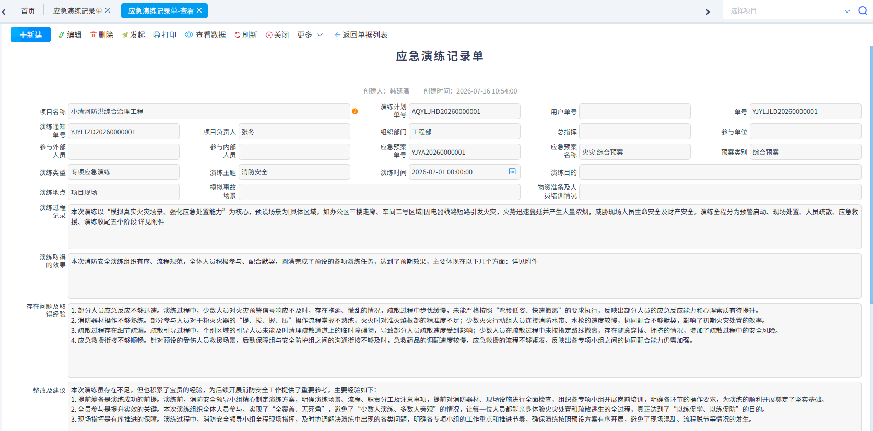This screenshot has height=431, width=873.
Task: Expand the 更多 more dropdown
Action: (x=310, y=35)
